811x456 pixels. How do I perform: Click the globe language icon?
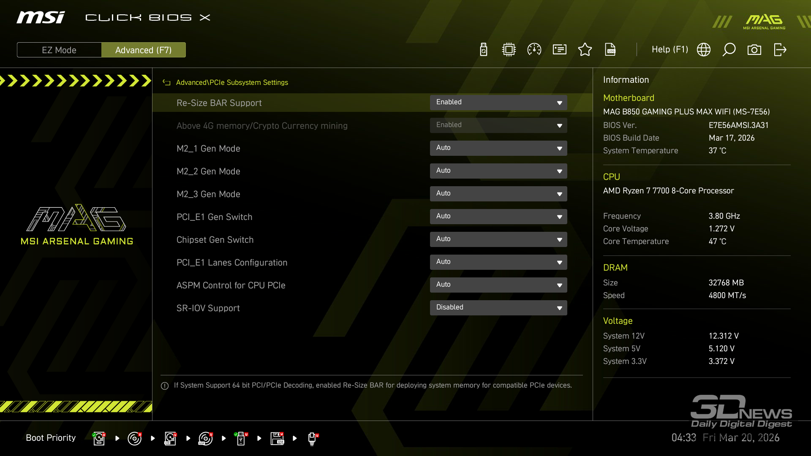click(x=704, y=50)
